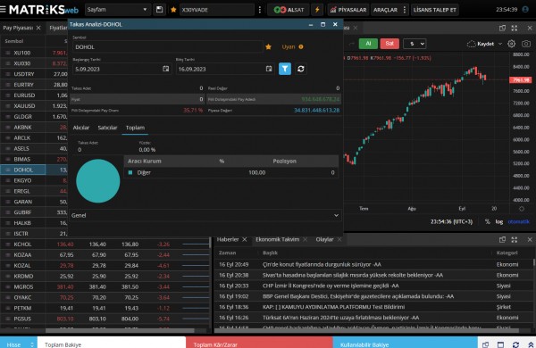Refresh the Takas Analizi data
The width and height of the screenshot is (536, 348).
pos(301,69)
